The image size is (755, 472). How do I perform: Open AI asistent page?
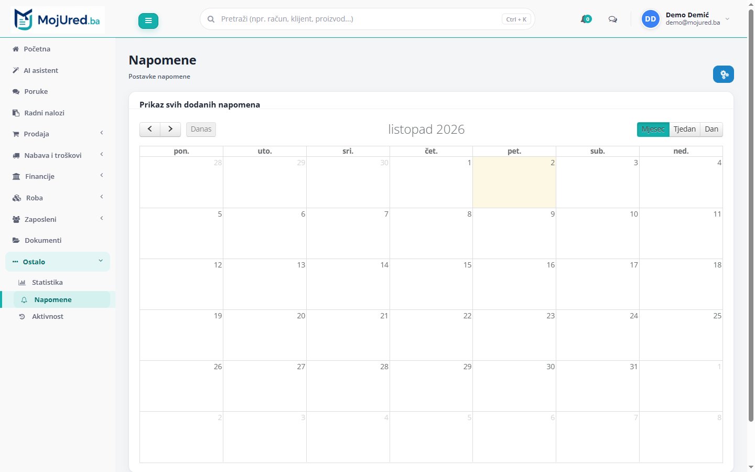click(x=58, y=70)
